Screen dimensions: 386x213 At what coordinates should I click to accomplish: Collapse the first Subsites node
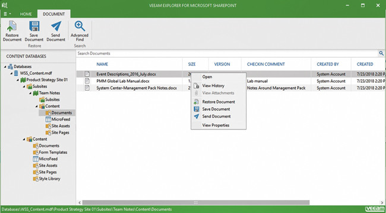pyautogui.click(x=24, y=86)
